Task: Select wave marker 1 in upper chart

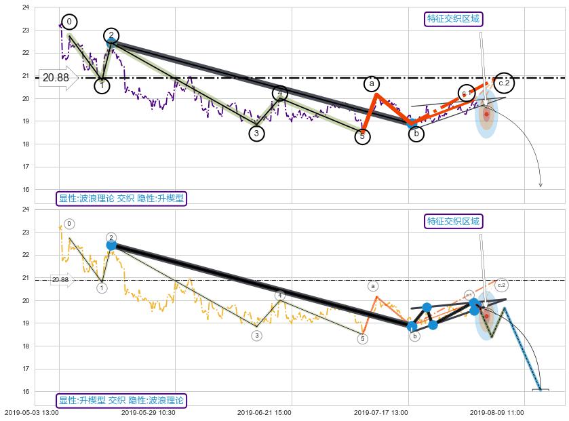Action: click(x=102, y=86)
